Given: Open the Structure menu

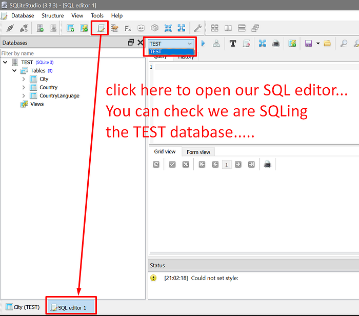Looking at the screenshot, I should pos(52,15).
